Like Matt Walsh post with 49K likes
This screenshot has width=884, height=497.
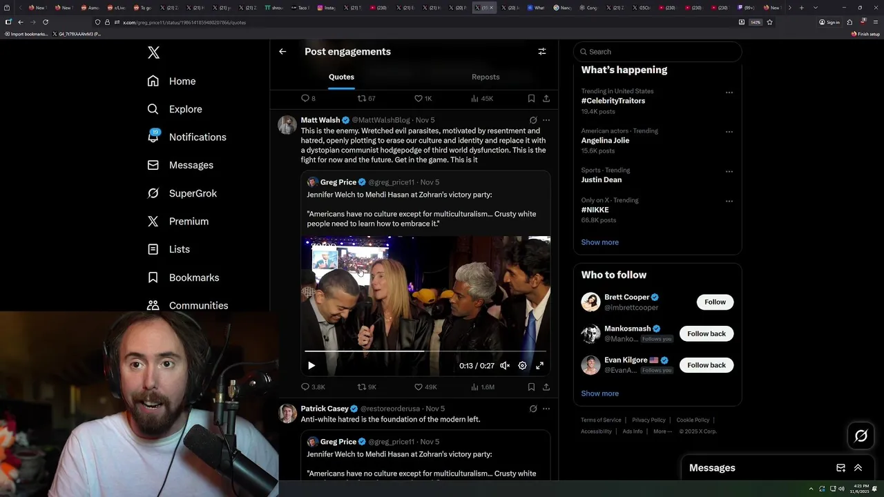[x=425, y=387]
